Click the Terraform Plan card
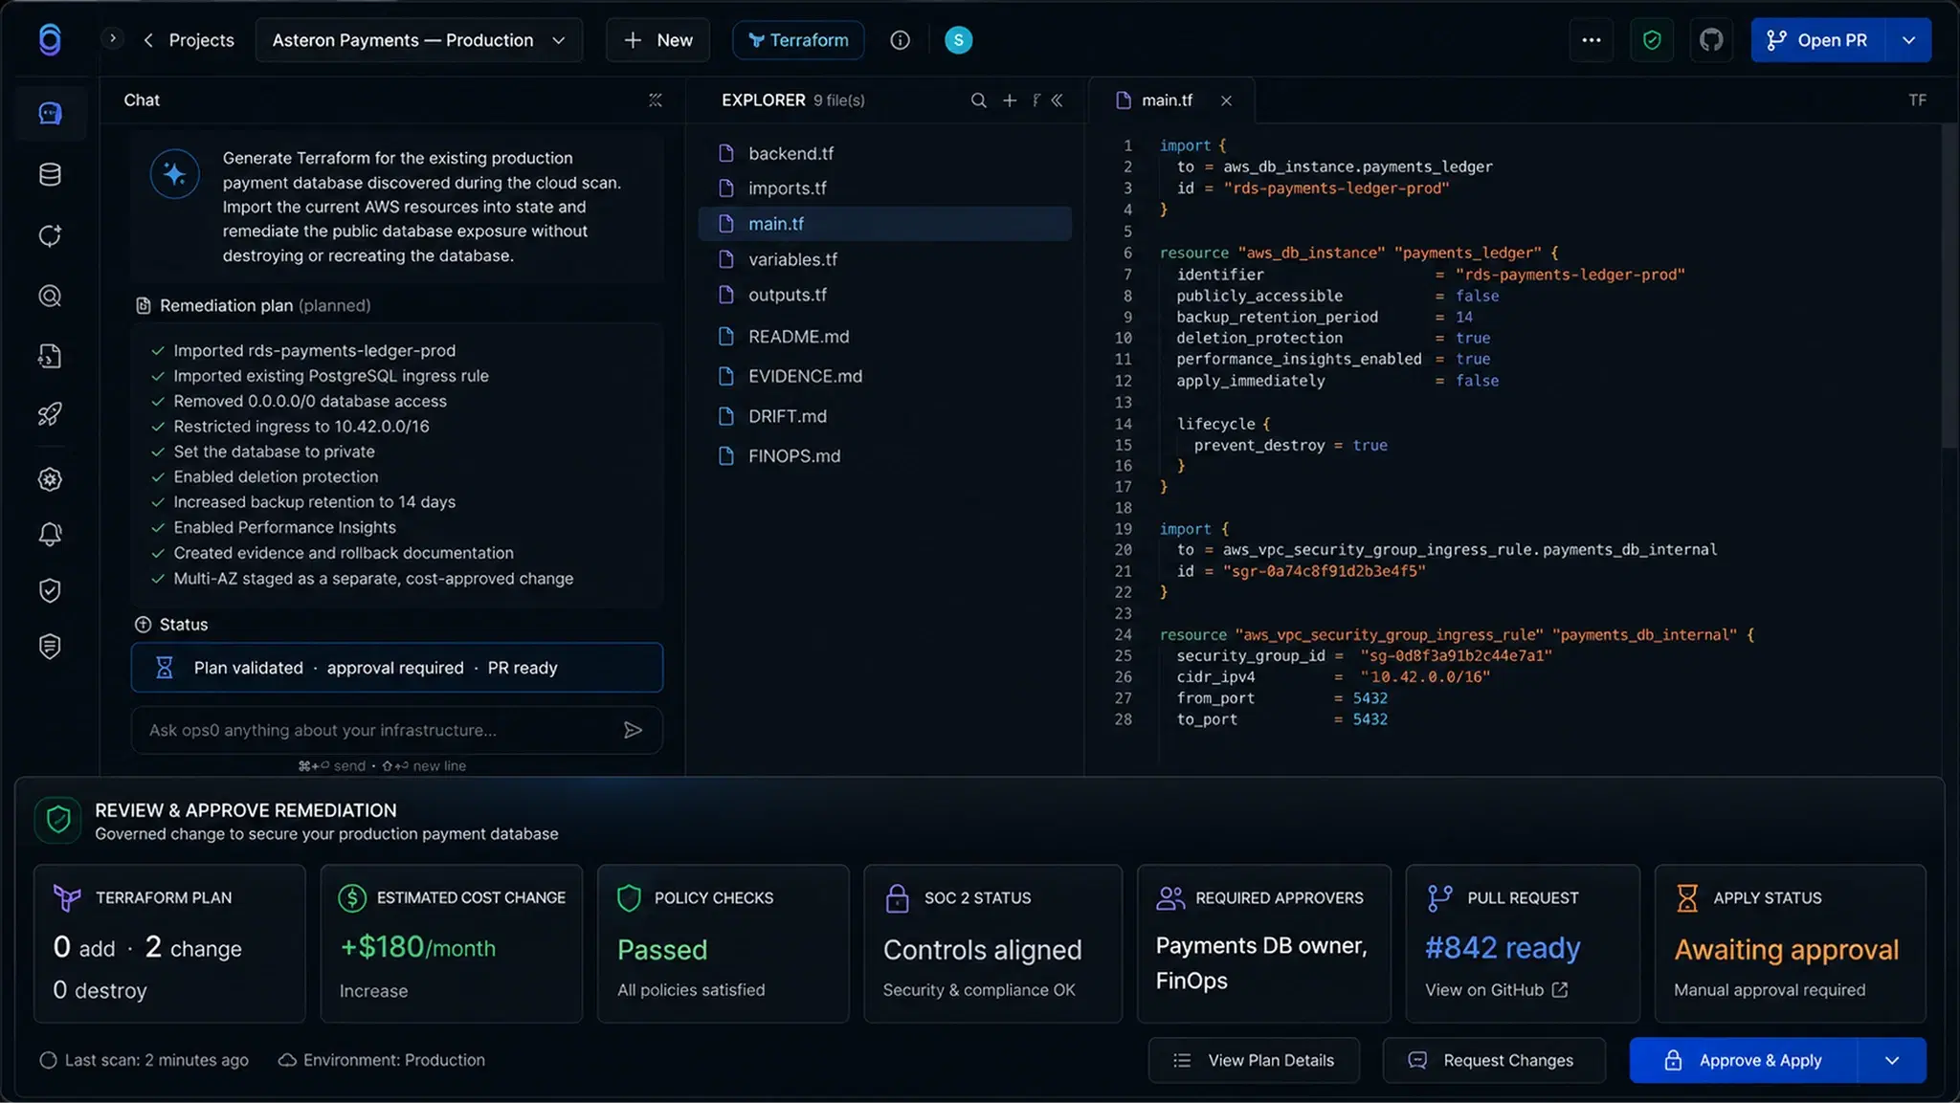 pyautogui.click(x=169, y=943)
